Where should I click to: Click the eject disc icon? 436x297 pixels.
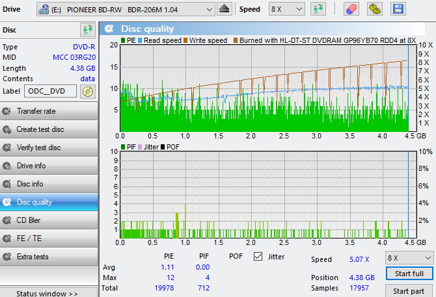(x=224, y=9)
